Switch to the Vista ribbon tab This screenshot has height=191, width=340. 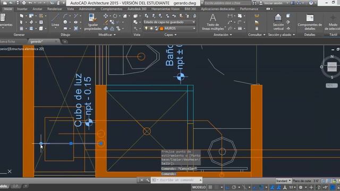click(70, 9)
